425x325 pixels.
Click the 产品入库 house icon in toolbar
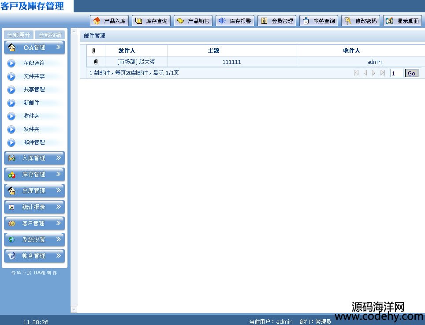97,21
